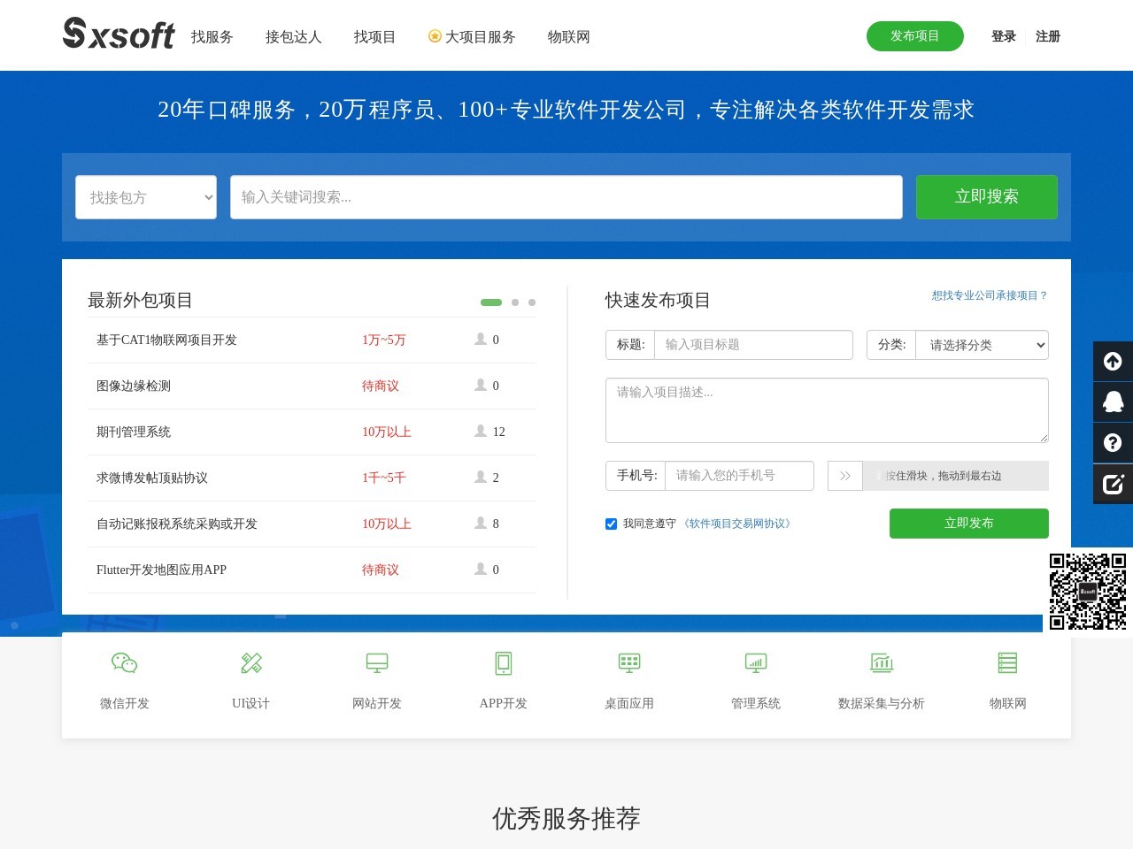The image size is (1133, 849).
Task: Click the 期刊管理系统 project entry
Action: pyautogui.click(x=135, y=432)
